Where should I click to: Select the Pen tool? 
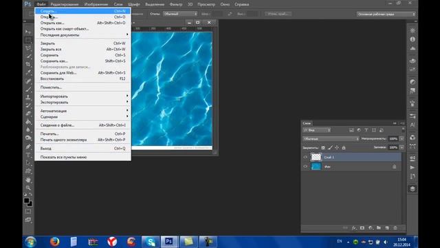point(28,147)
